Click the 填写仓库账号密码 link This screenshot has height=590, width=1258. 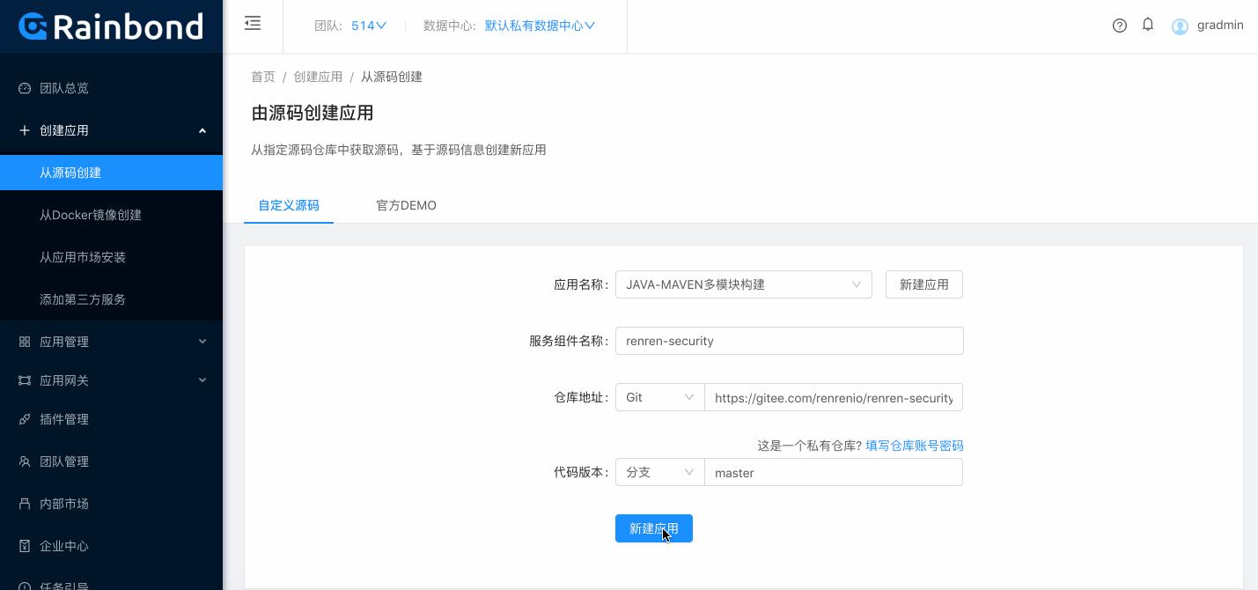click(914, 446)
